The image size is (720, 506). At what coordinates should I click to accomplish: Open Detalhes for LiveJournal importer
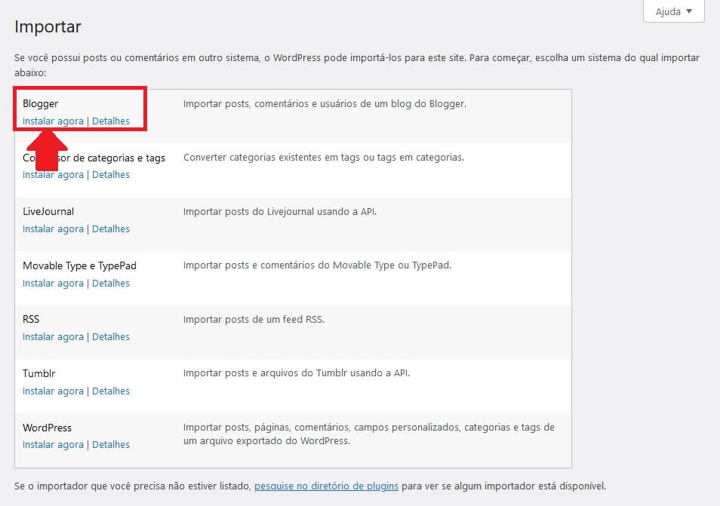111,229
